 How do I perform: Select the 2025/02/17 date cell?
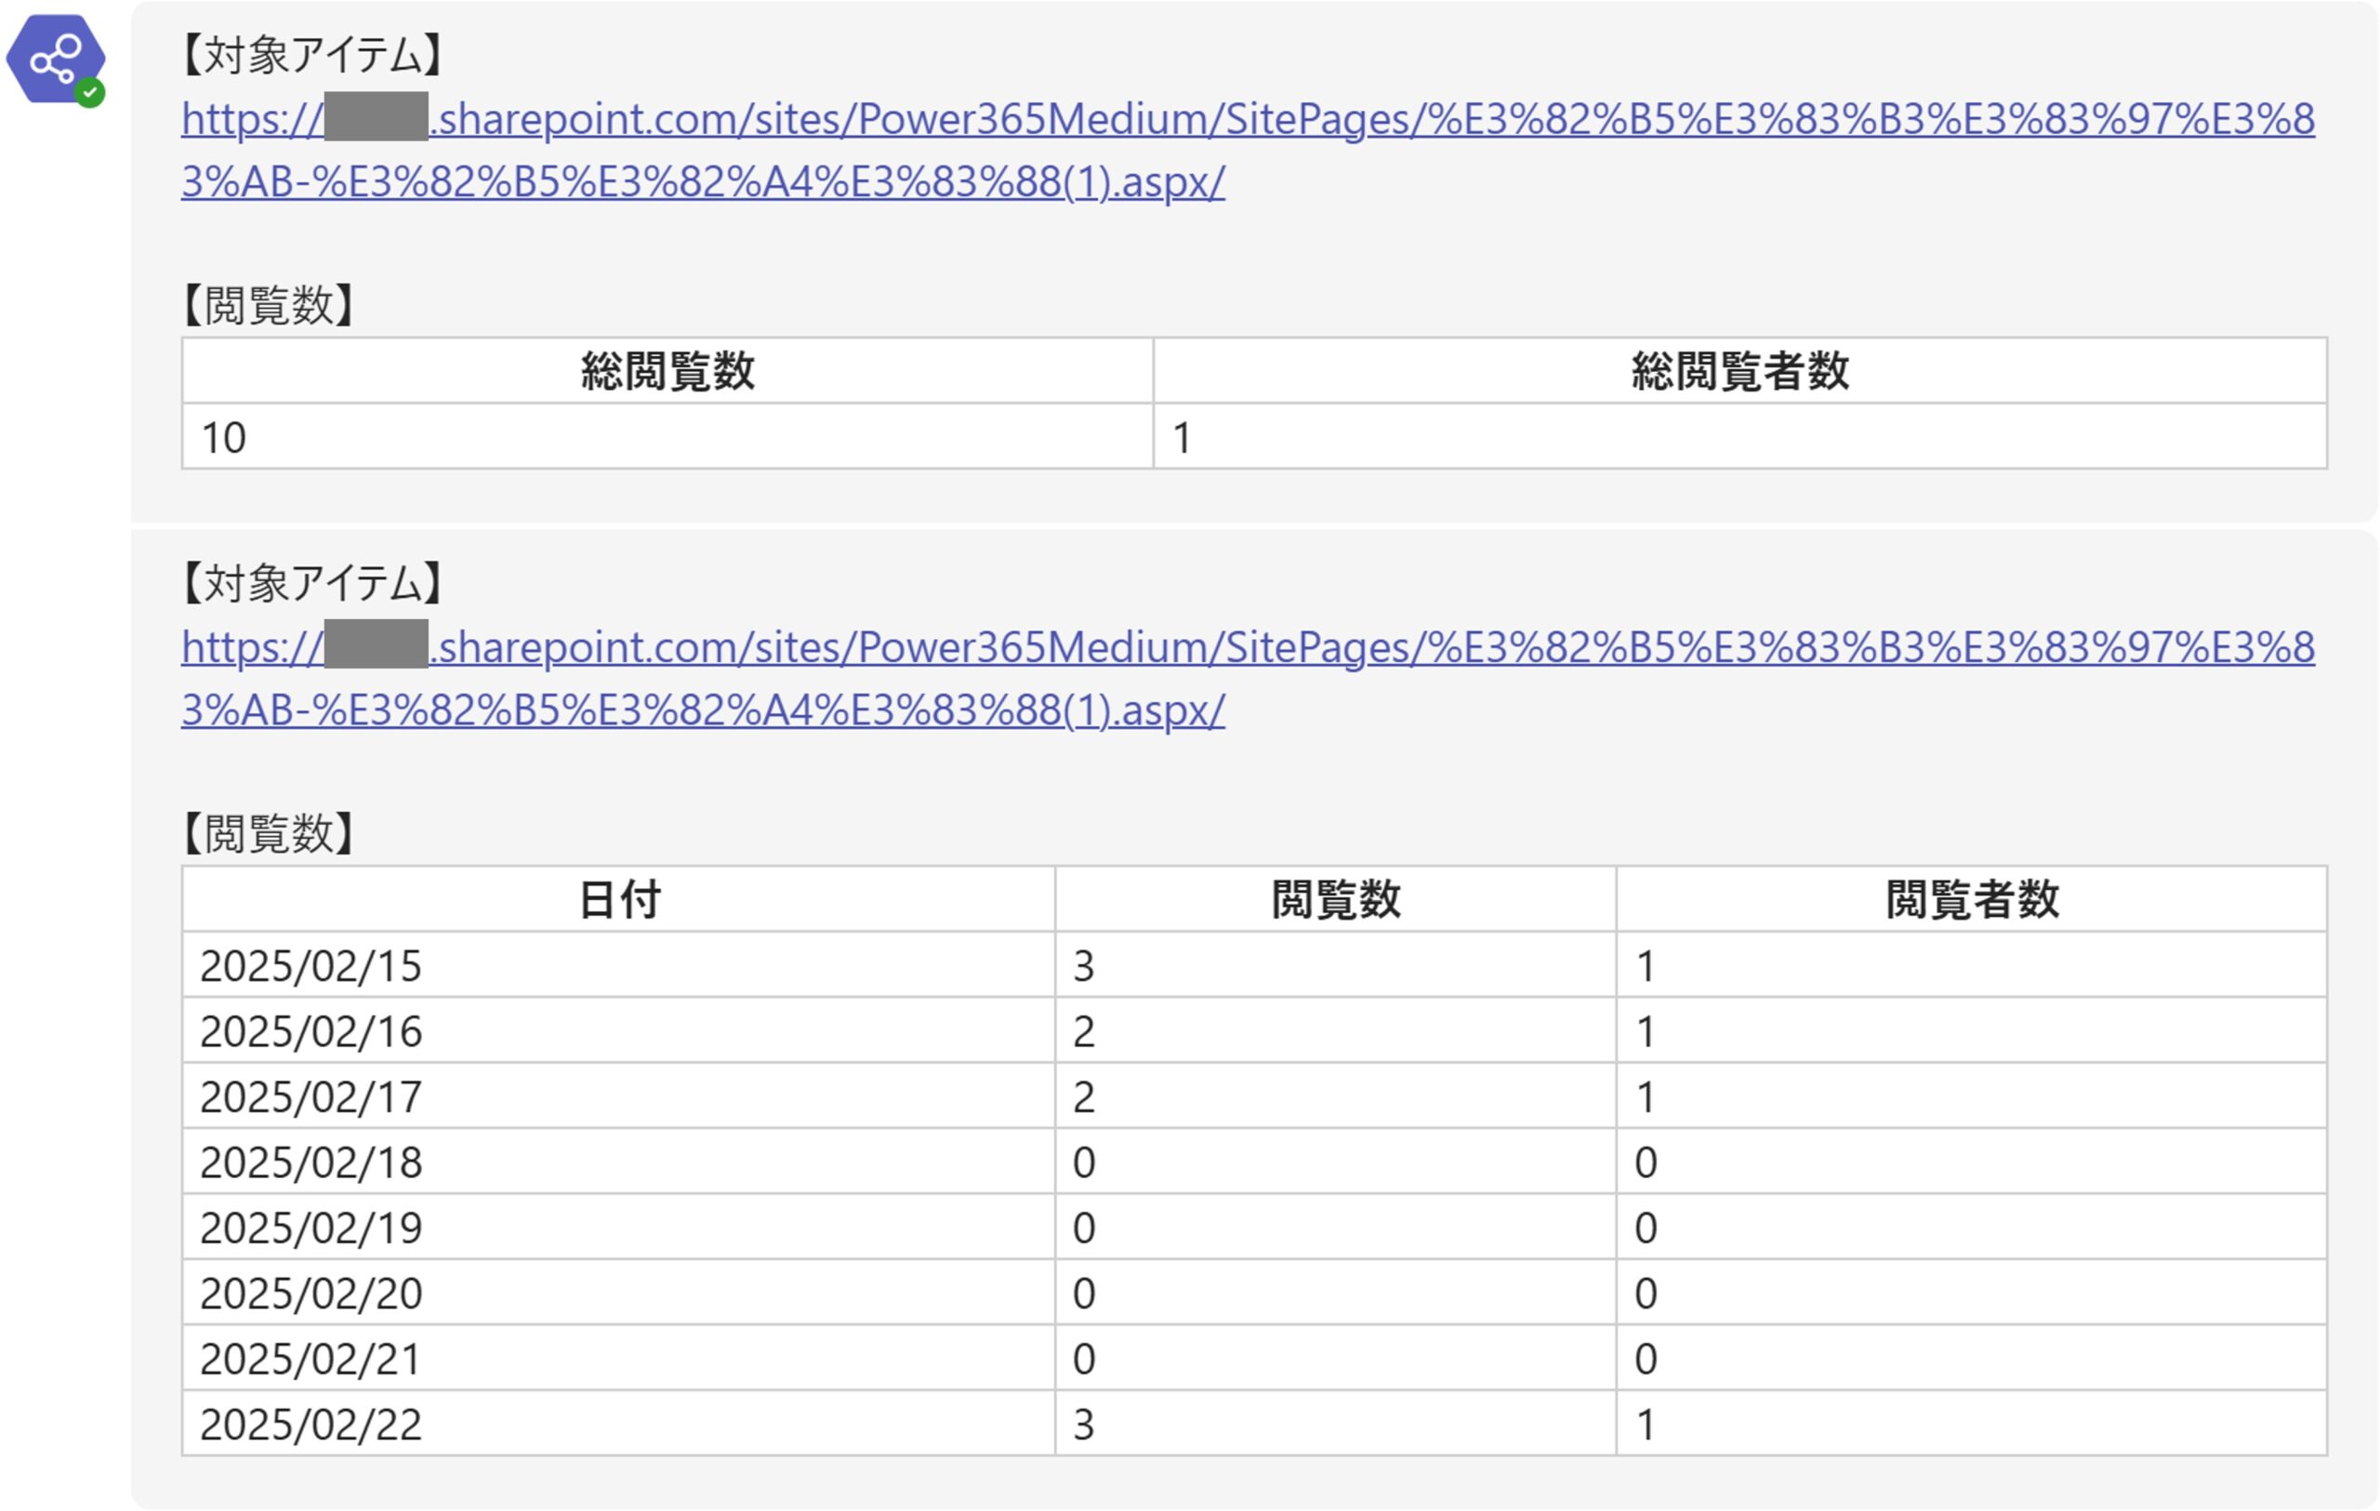click(311, 1097)
